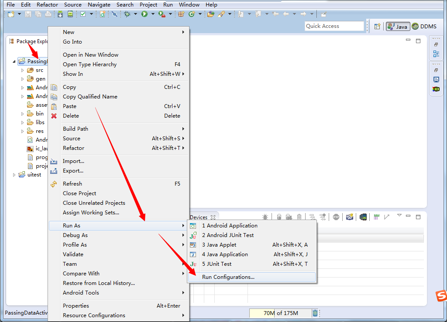Click the Print toolbar icon
Screen dimensions: 447x322
click(48, 14)
